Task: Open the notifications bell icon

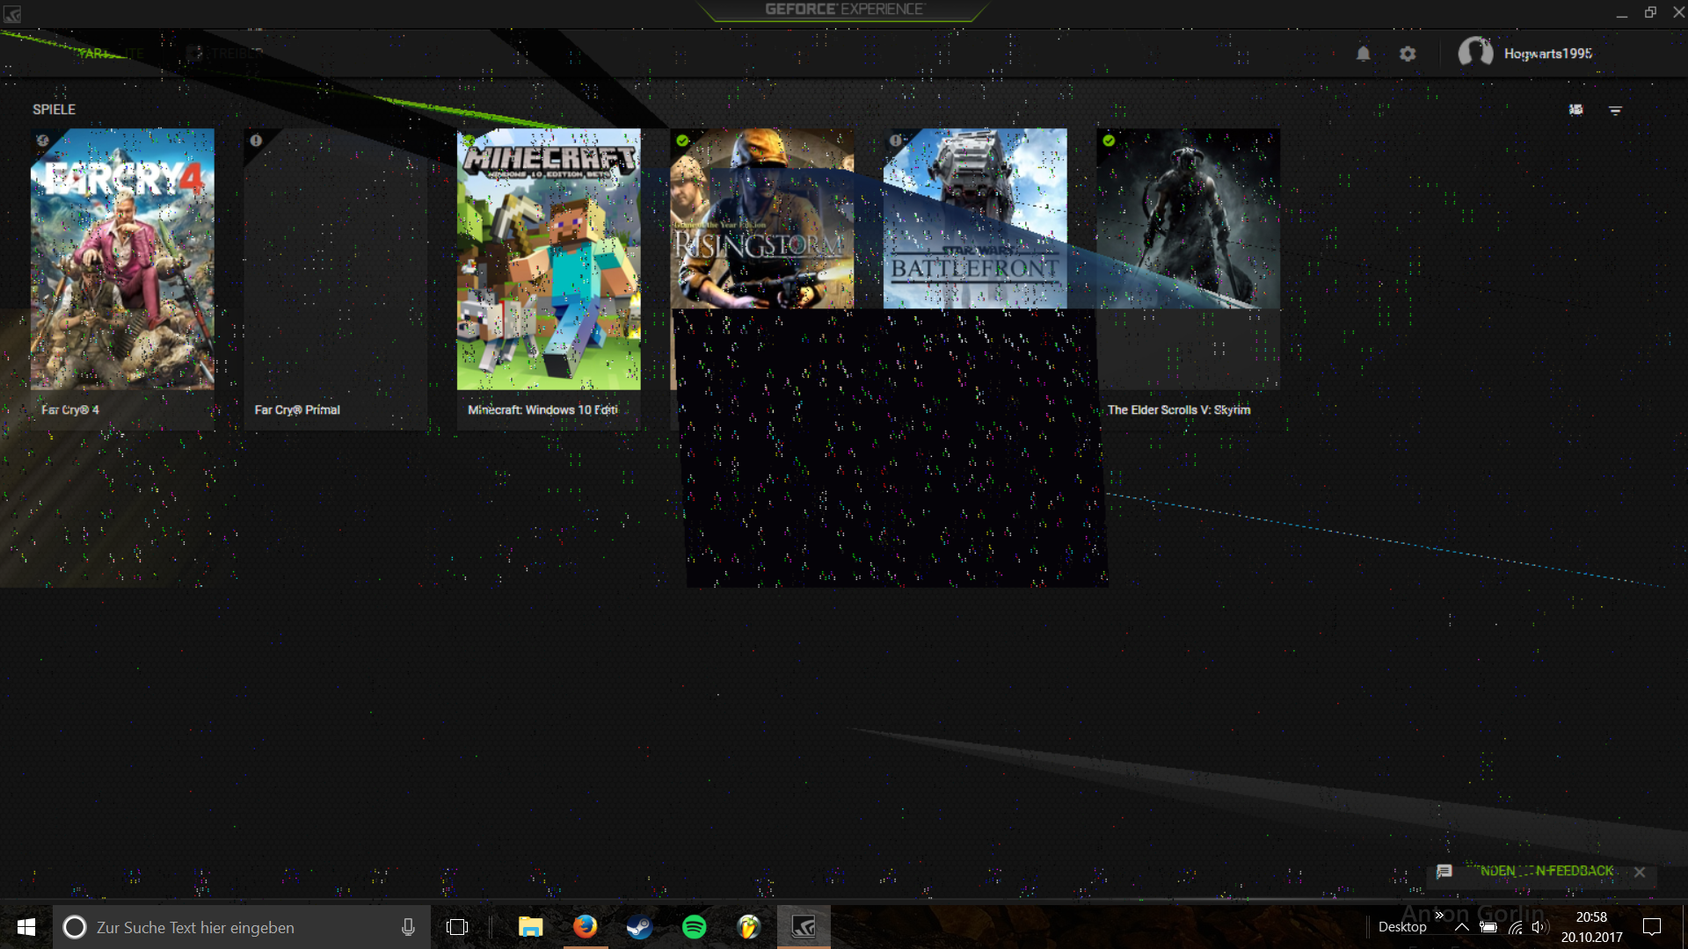Action: (1363, 54)
